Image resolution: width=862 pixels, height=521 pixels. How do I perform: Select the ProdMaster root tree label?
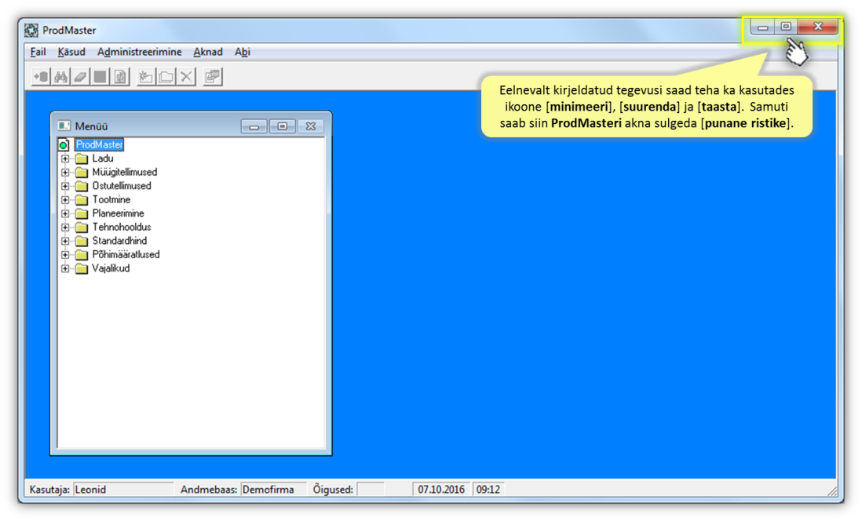(100, 144)
